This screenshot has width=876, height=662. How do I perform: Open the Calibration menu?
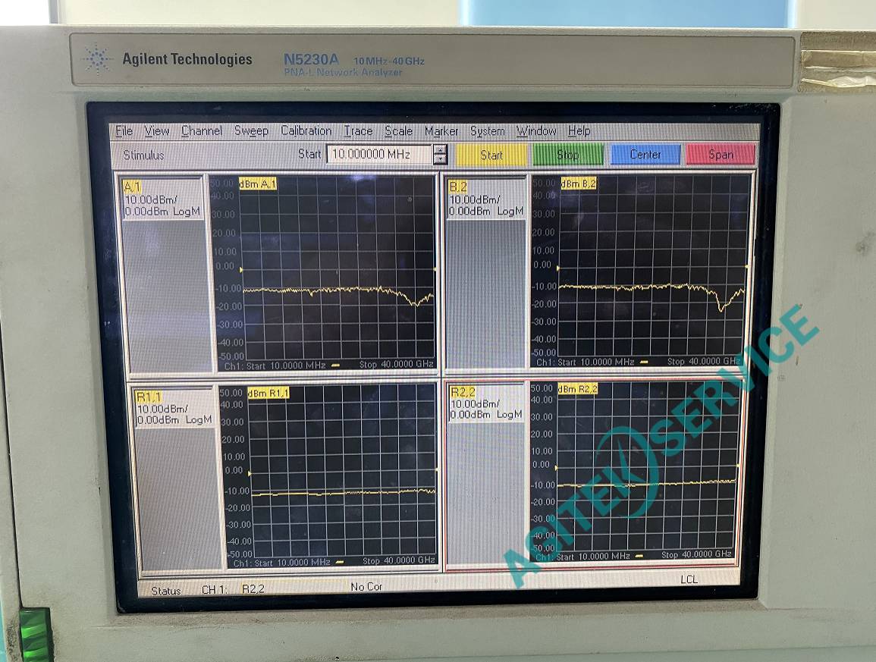[306, 130]
